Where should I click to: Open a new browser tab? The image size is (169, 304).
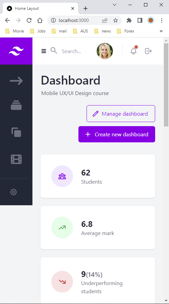86,8
